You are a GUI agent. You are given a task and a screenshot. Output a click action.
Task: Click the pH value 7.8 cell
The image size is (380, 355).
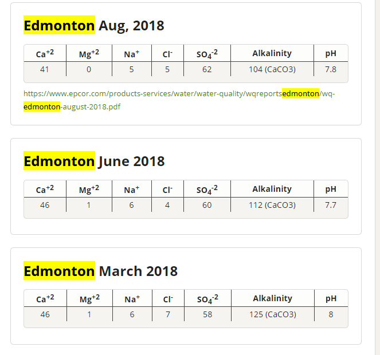(x=331, y=69)
